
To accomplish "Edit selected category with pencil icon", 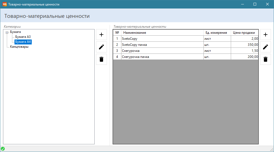I will [101, 47].
